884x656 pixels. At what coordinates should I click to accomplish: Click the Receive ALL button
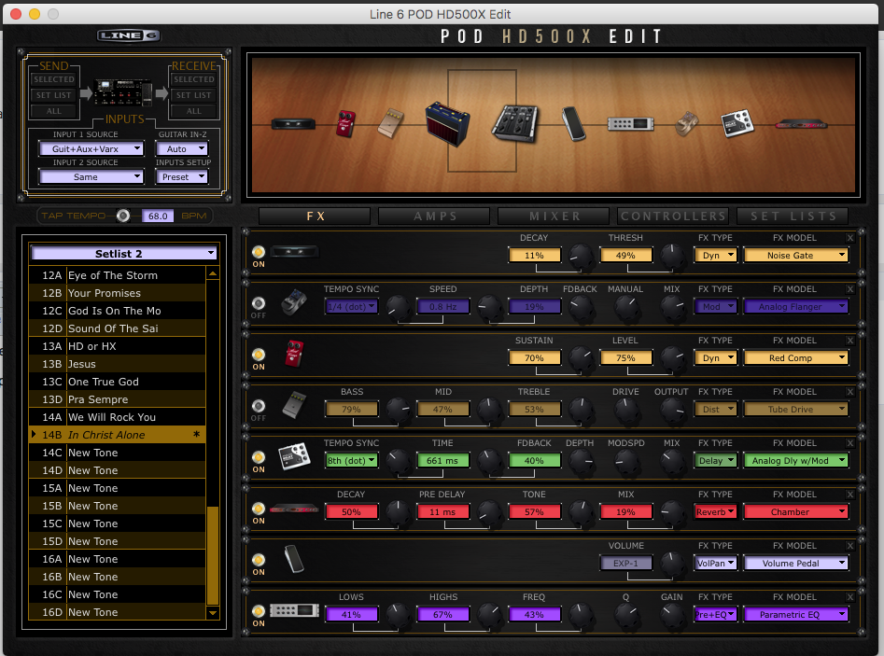(x=193, y=111)
